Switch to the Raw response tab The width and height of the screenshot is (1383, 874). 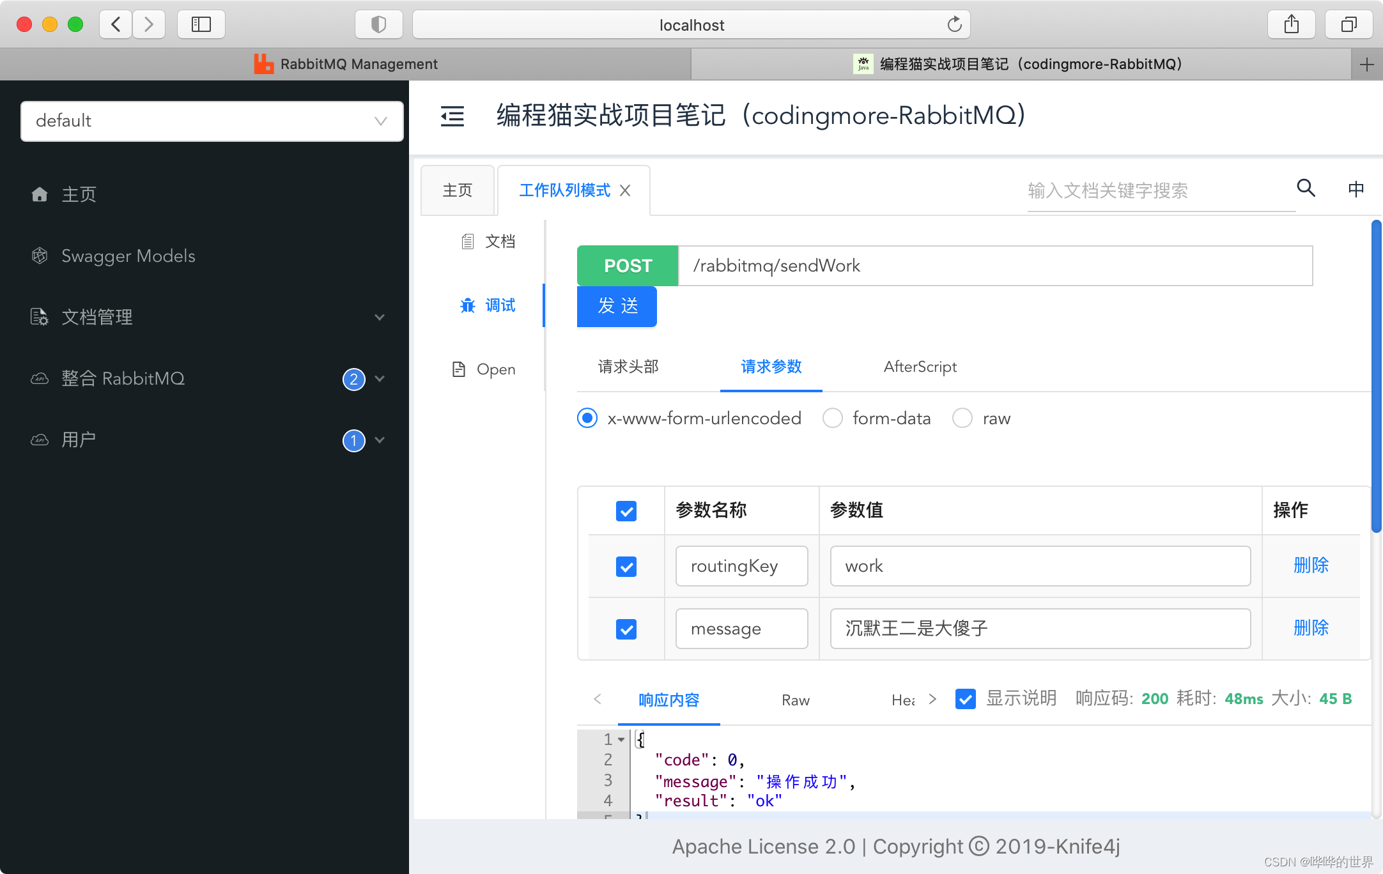[x=795, y=700]
